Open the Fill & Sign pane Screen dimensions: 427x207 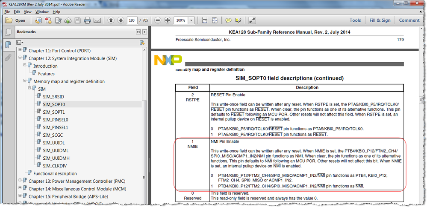point(380,20)
